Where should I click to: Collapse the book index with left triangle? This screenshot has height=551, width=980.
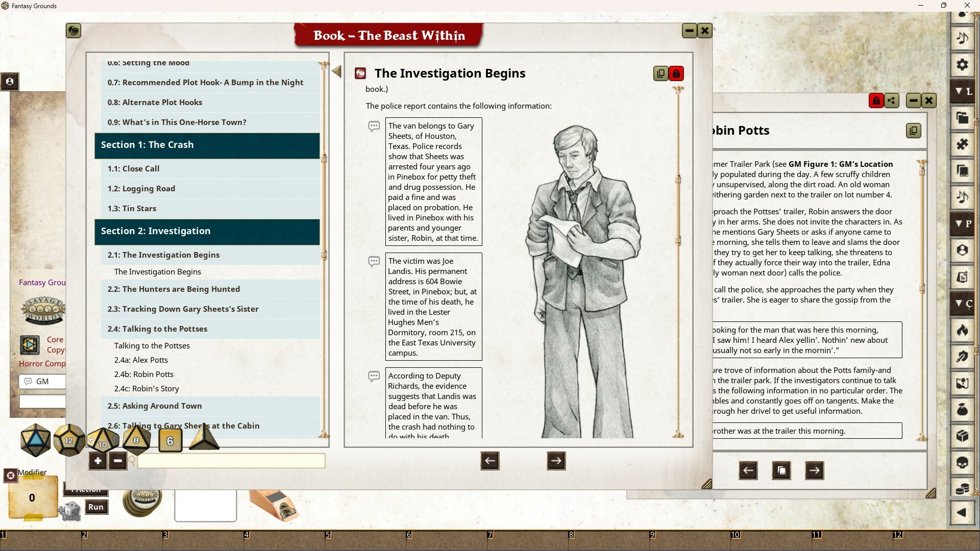336,71
